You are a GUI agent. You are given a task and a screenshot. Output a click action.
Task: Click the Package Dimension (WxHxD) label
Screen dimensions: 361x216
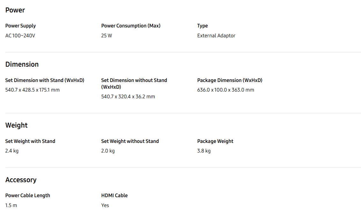tap(230, 80)
